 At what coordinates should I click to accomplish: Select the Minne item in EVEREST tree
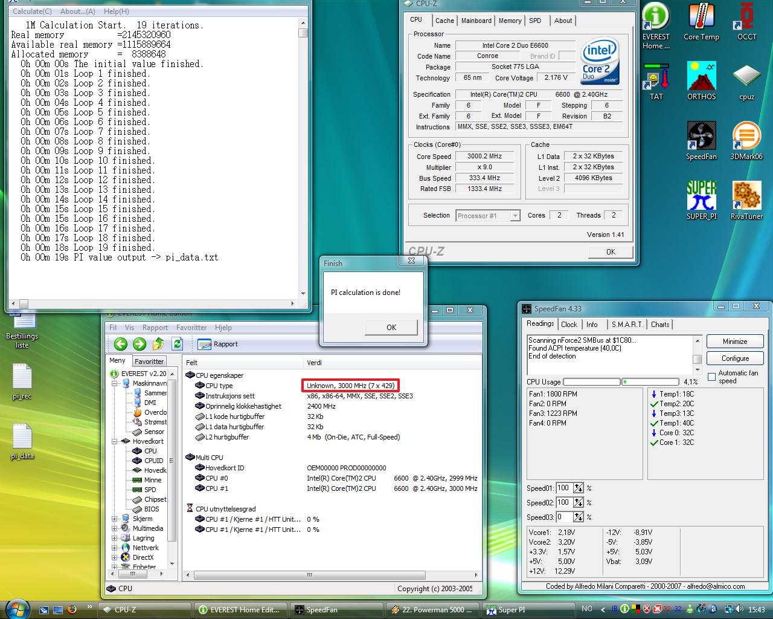pos(147,480)
